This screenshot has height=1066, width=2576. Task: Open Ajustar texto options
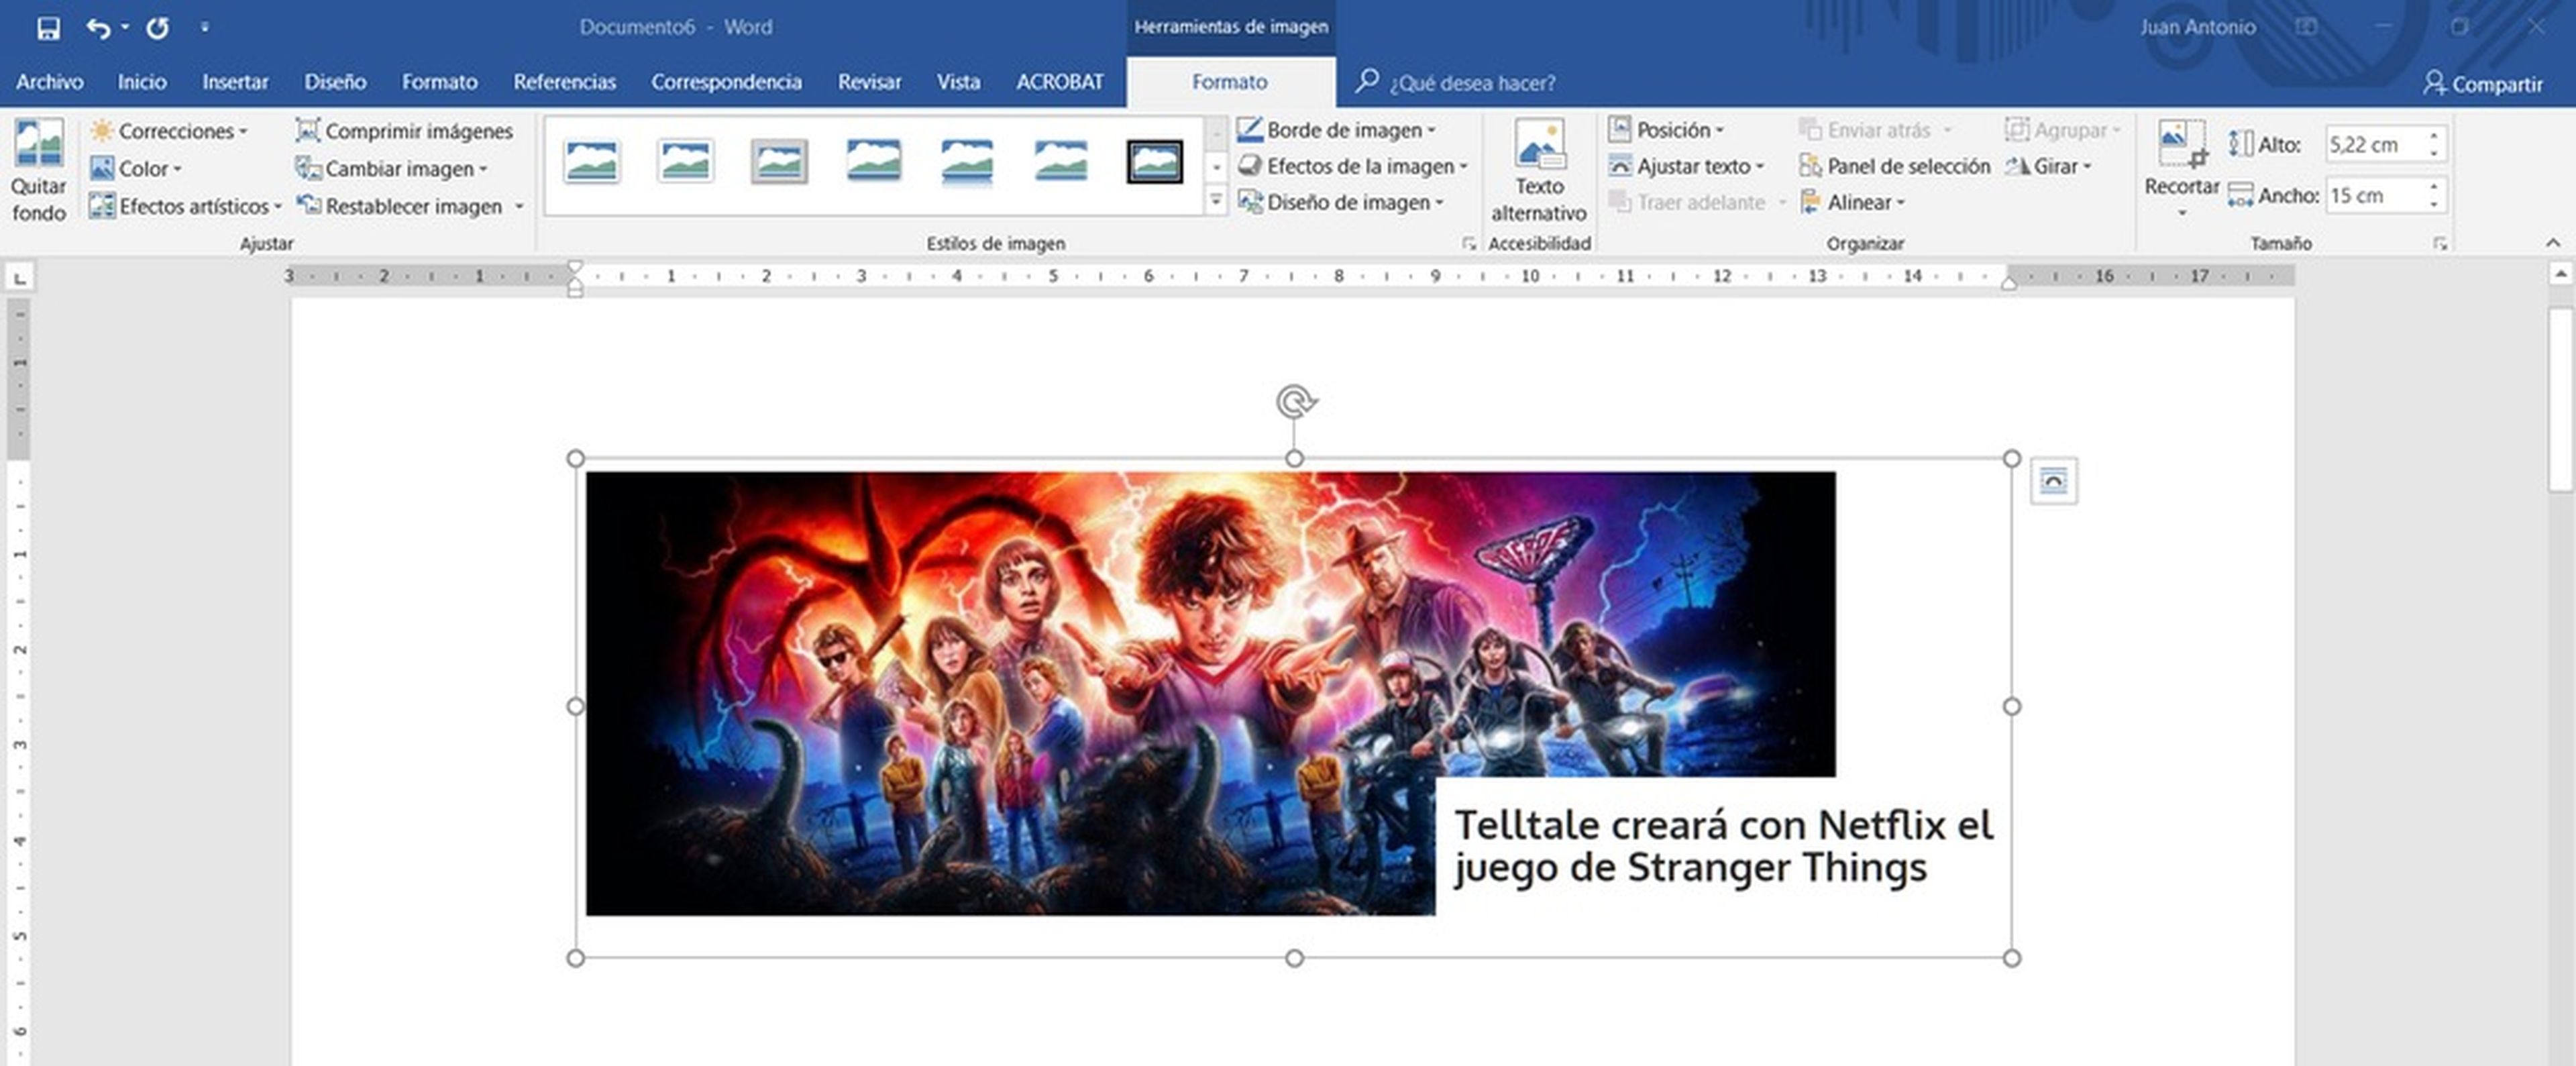[1686, 166]
